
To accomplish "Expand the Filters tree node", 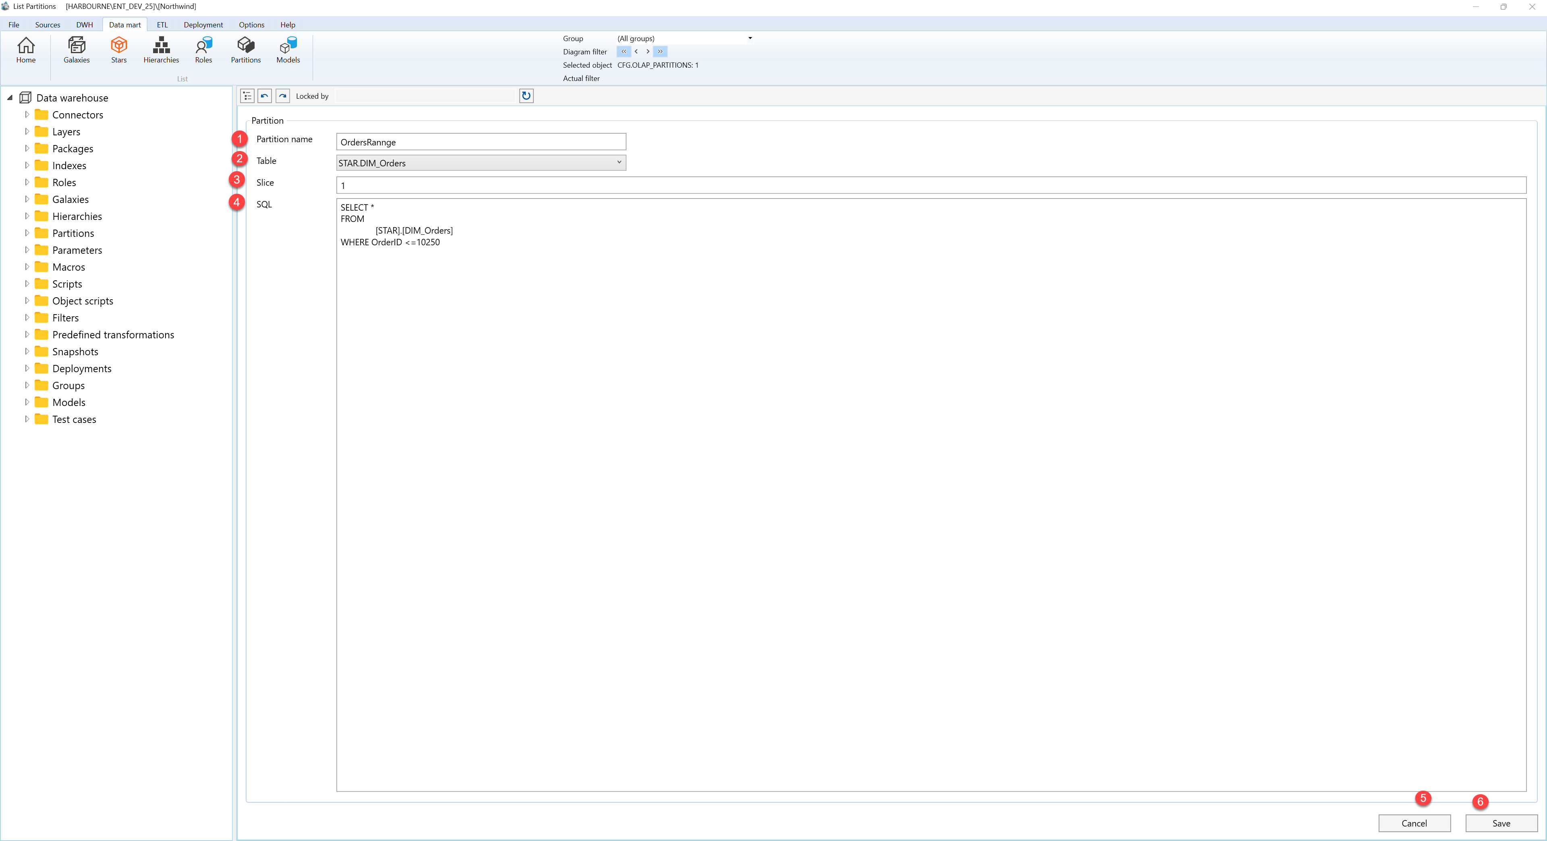I will pos(27,317).
